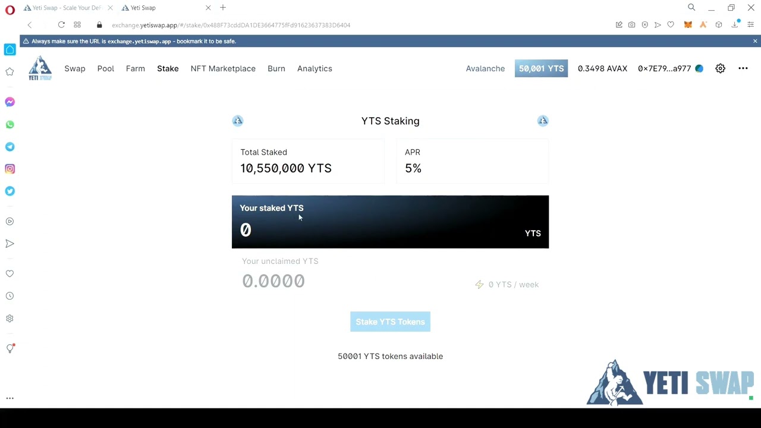Viewport: 761px width, 428px height.
Task: Reload the page
Action: [61, 25]
